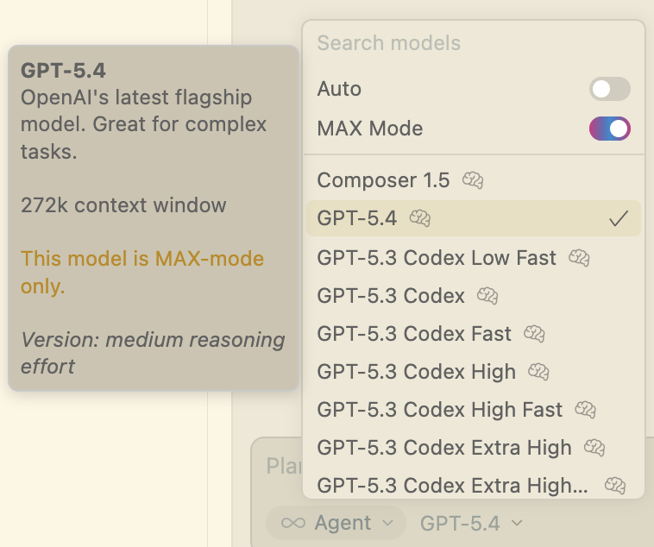The width and height of the screenshot is (654, 547).
Task: Enable the Auto model toggle
Action: click(609, 89)
